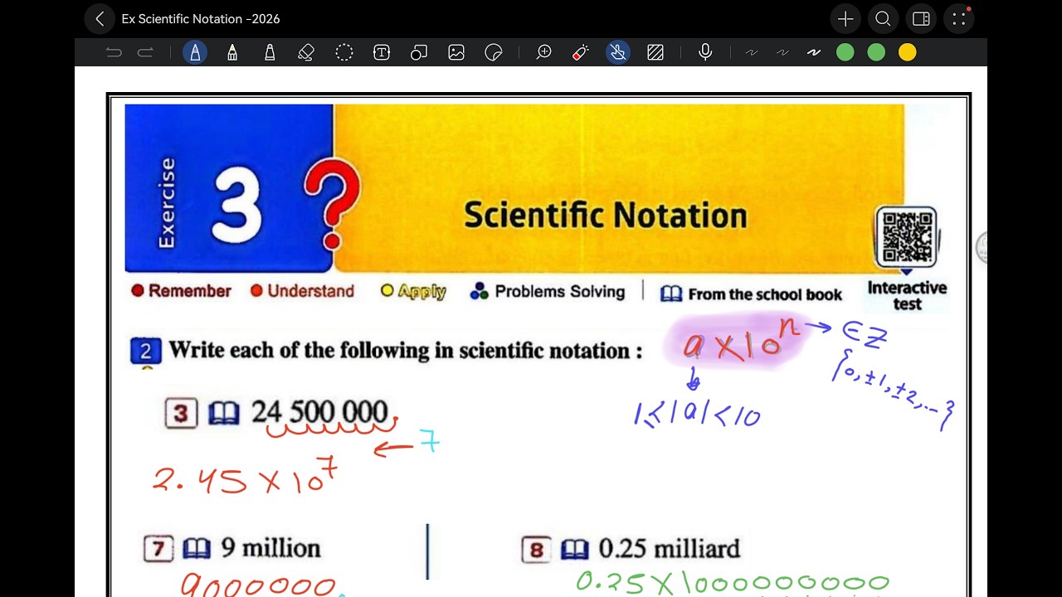The width and height of the screenshot is (1062, 597).
Task: Select the lasso selection tool
Action: (x=344, y=52)
